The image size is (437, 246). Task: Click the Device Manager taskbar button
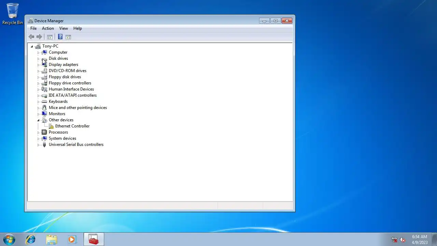pyautogui.click(x=94, y=239)
